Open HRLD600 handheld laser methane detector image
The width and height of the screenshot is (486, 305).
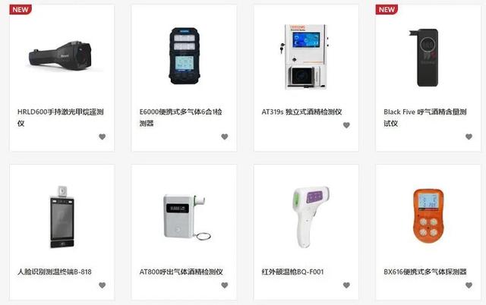click(x=61, y=57)
